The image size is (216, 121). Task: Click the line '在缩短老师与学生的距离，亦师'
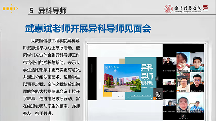pyautogui.click(x=51, y=106)
